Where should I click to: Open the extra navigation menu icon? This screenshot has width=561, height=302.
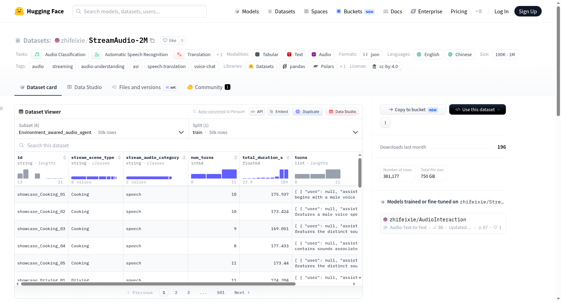(479, 11)
